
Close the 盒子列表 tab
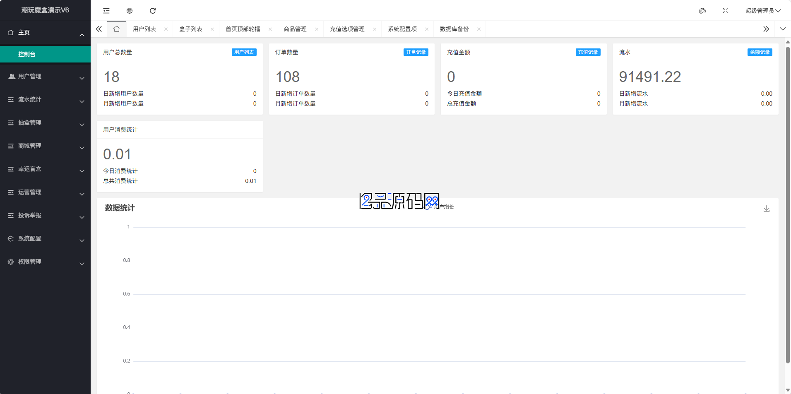212,29
